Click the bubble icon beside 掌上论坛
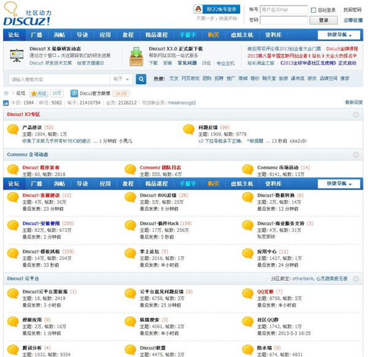The width and height of the screenshot is (368, 357). pos(130,254)
